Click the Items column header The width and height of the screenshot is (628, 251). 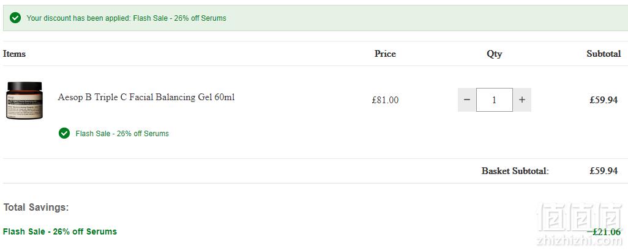(15, 54)
